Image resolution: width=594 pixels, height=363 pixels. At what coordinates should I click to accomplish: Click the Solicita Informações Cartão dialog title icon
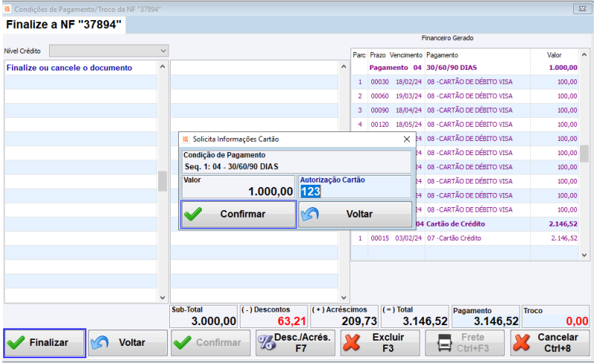pos(185,140)
